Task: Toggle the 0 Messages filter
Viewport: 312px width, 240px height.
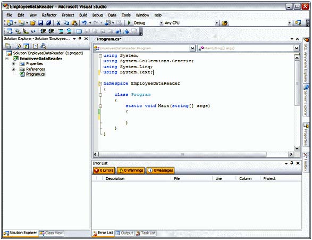Action: (161, 170)
